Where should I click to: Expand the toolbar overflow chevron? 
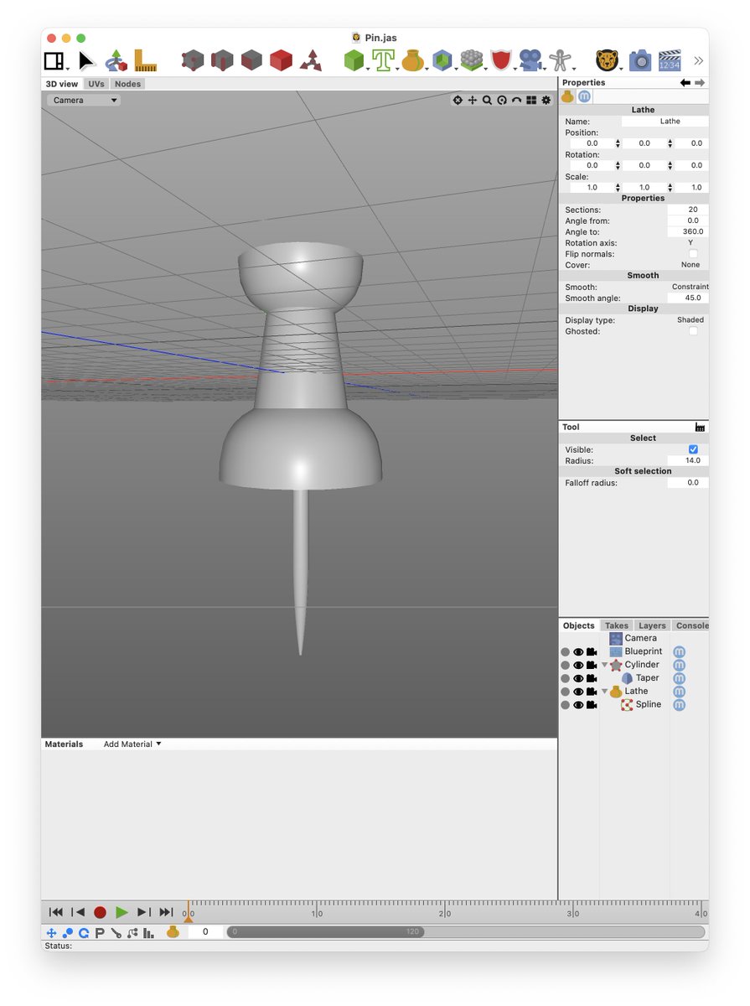coord(699,60)
